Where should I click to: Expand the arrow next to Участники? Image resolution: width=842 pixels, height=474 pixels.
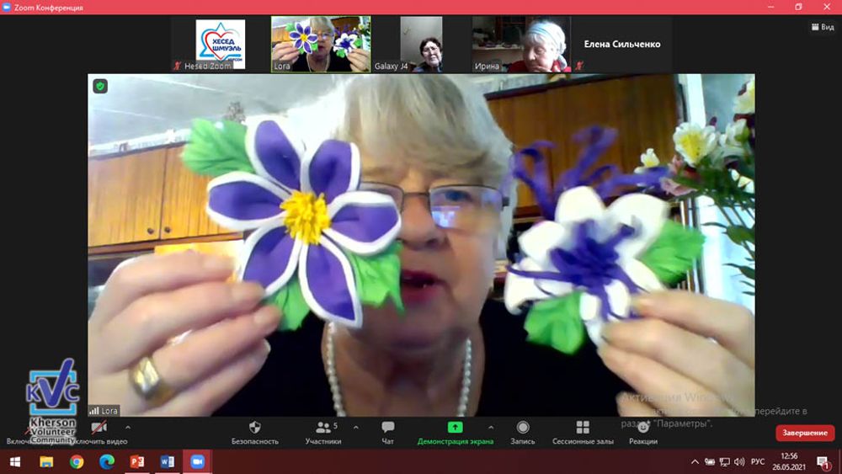point(356,428)
